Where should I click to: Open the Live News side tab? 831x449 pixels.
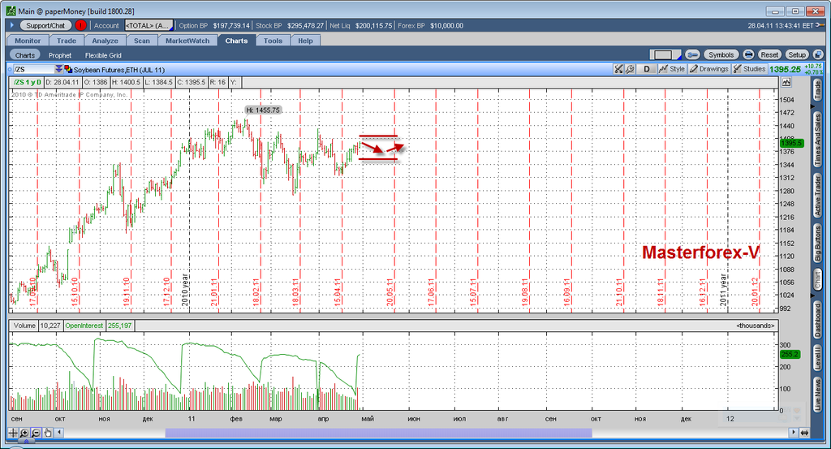[x=818, y=394]
